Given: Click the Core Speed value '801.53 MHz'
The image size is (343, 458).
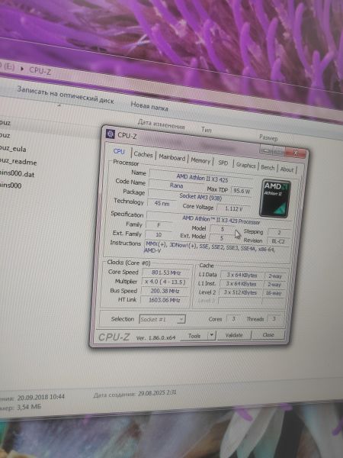Looking at the screenshot, I should pyautogui.click(x=166, y=273).
